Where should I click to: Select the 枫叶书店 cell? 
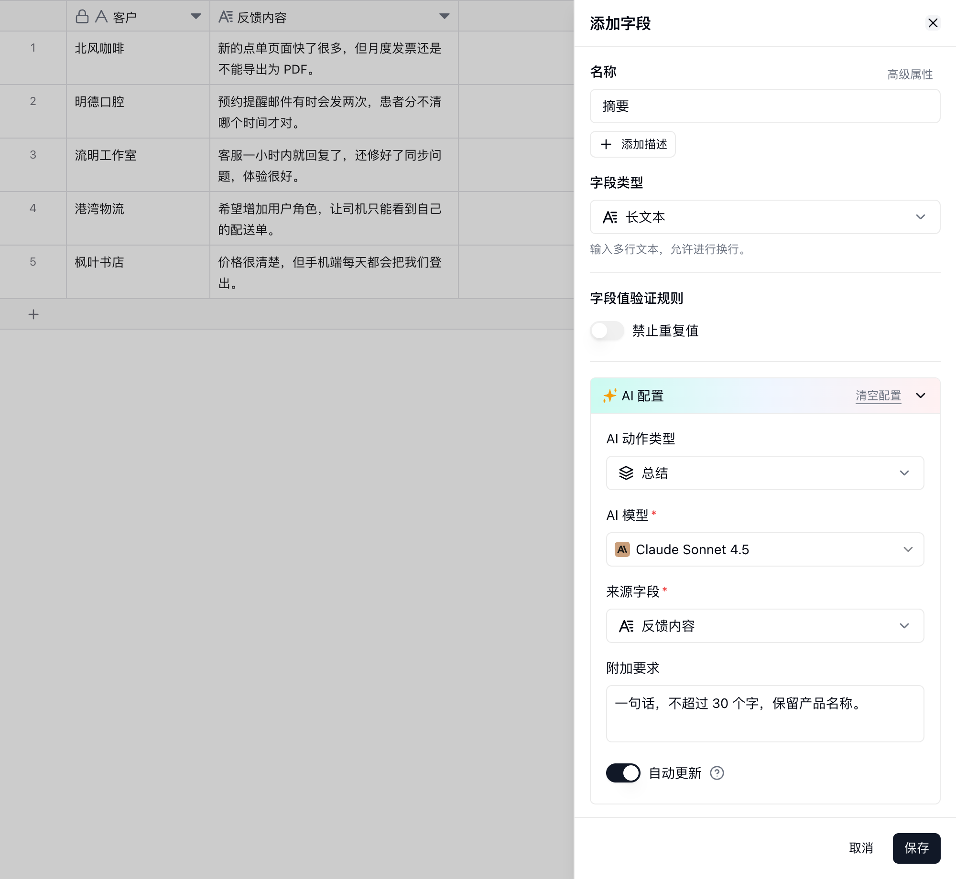tap(138, 272)
